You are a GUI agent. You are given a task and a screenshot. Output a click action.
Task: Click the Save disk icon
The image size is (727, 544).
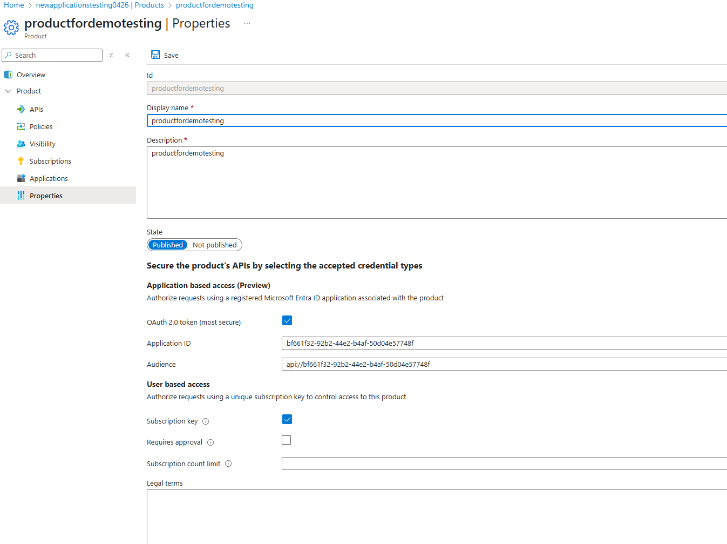pos(155,55)
